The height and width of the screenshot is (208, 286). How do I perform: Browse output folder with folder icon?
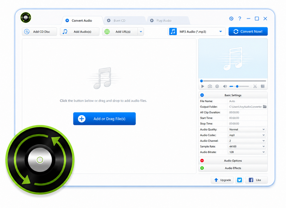pos(265,107)
